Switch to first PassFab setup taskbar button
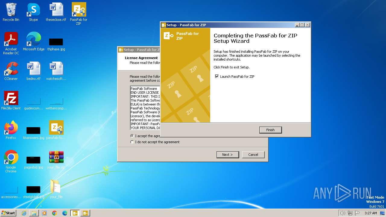 75,213
